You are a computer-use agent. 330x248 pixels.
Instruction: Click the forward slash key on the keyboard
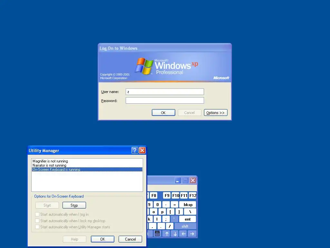coord(170,226)
